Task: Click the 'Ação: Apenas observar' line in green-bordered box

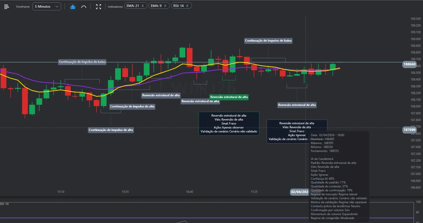Action: click(x=229, y=127)
